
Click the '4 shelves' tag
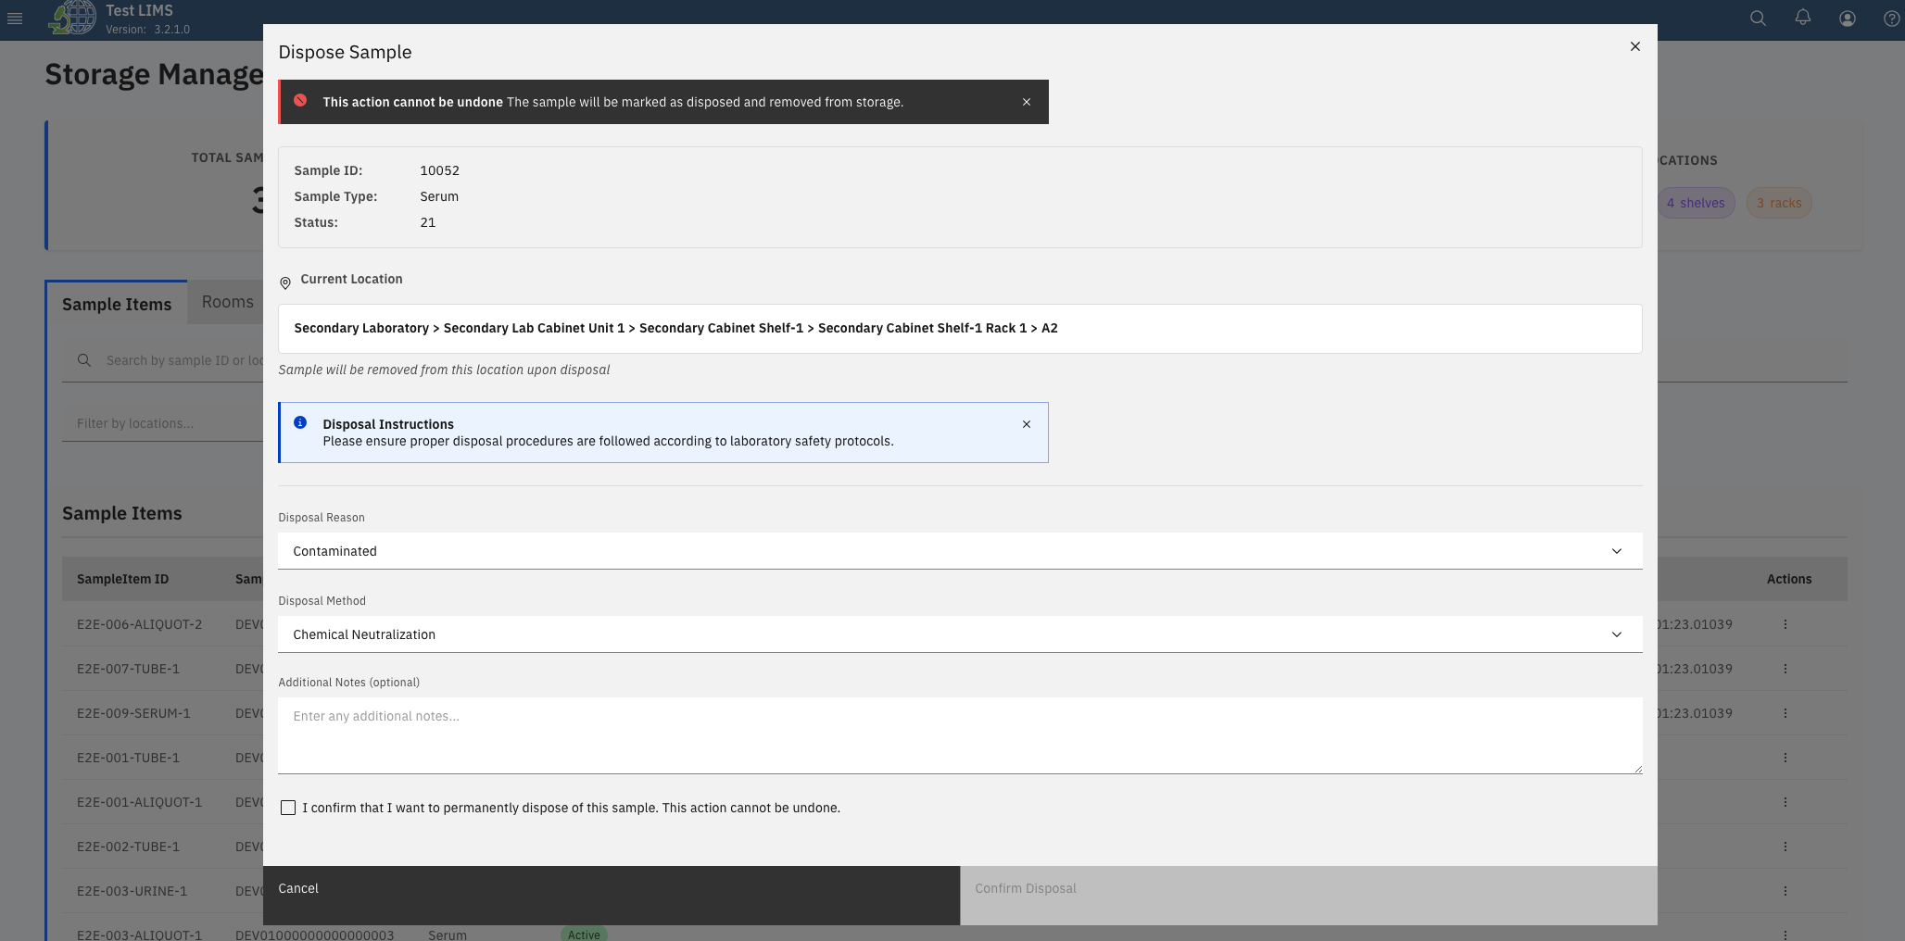point(1696,203)
